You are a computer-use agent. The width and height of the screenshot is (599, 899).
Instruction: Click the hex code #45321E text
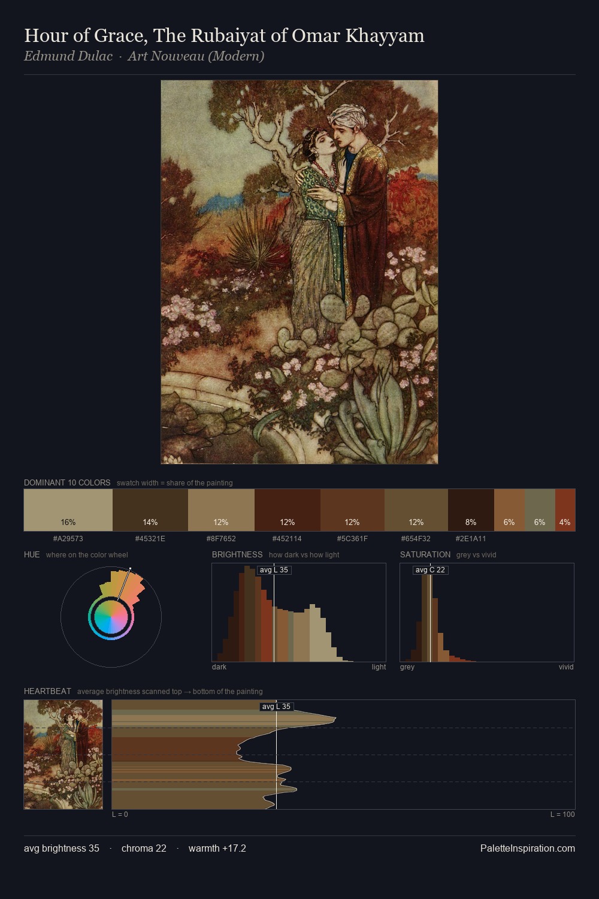tap(150, 539)
